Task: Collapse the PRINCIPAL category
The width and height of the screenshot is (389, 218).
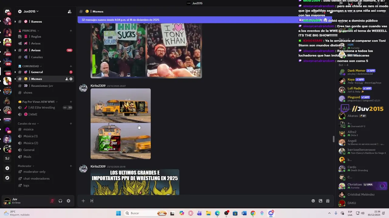Action: pyautogui.click(x=29, y=31)
